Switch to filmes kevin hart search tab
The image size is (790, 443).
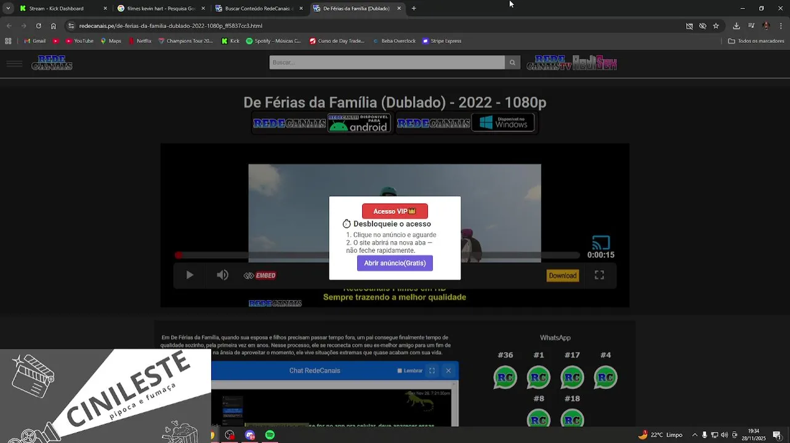162,9
